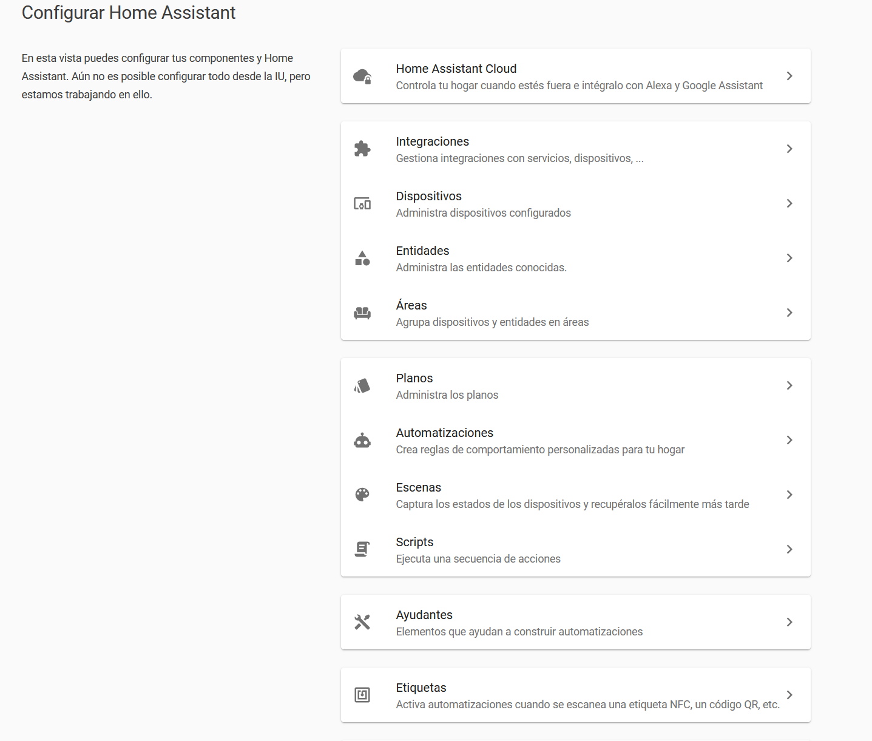Image resolution: width=872 pixels, height=741 pixels.
Task: Go to the Automatizaciones title
Action: [x=445, y=433]
